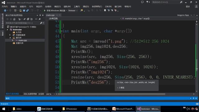Toggle show all files in Solution Explorer
The image size is (199, 112).
coord(31,19)
